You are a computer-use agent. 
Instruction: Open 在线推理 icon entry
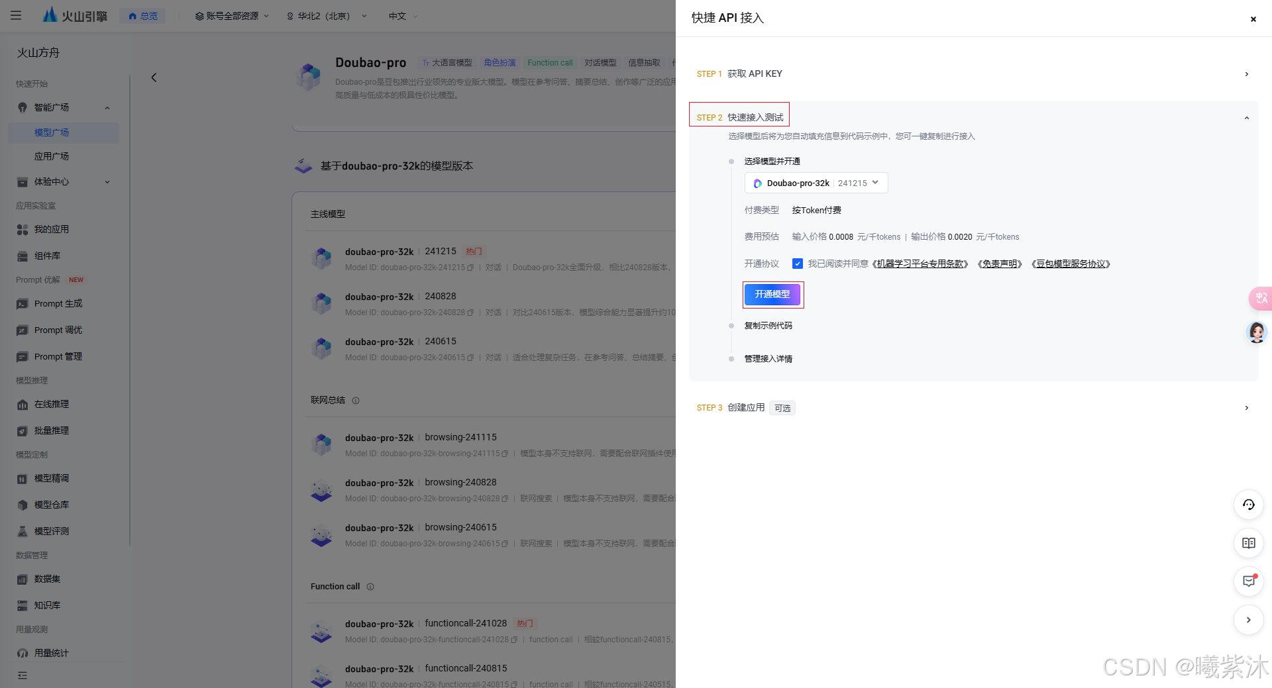tap(22, 405)
